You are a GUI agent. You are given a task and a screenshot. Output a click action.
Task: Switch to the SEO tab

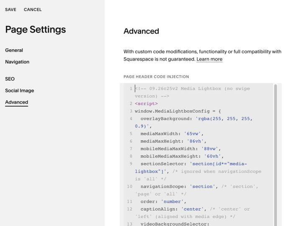(10, 79)
